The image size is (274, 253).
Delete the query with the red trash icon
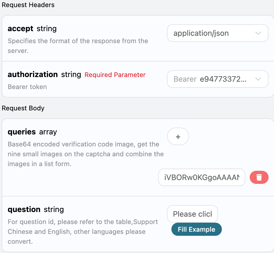[x=259, y=177]
